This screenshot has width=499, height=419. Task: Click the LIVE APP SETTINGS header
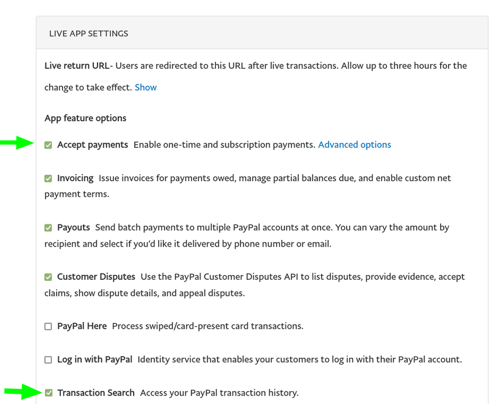(89, 33)
